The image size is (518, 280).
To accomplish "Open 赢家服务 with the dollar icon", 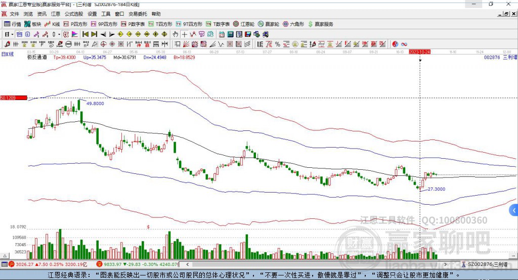I will click(x=320, y=24).
